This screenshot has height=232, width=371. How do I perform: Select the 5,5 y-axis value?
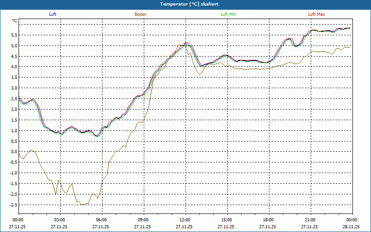(x=14, y=35)
